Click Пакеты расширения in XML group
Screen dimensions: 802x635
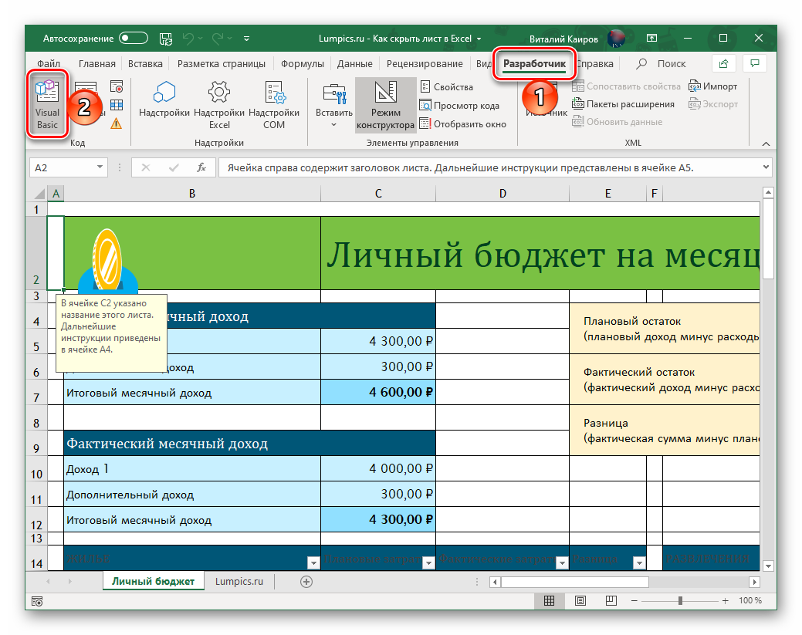tap(624, 104)
